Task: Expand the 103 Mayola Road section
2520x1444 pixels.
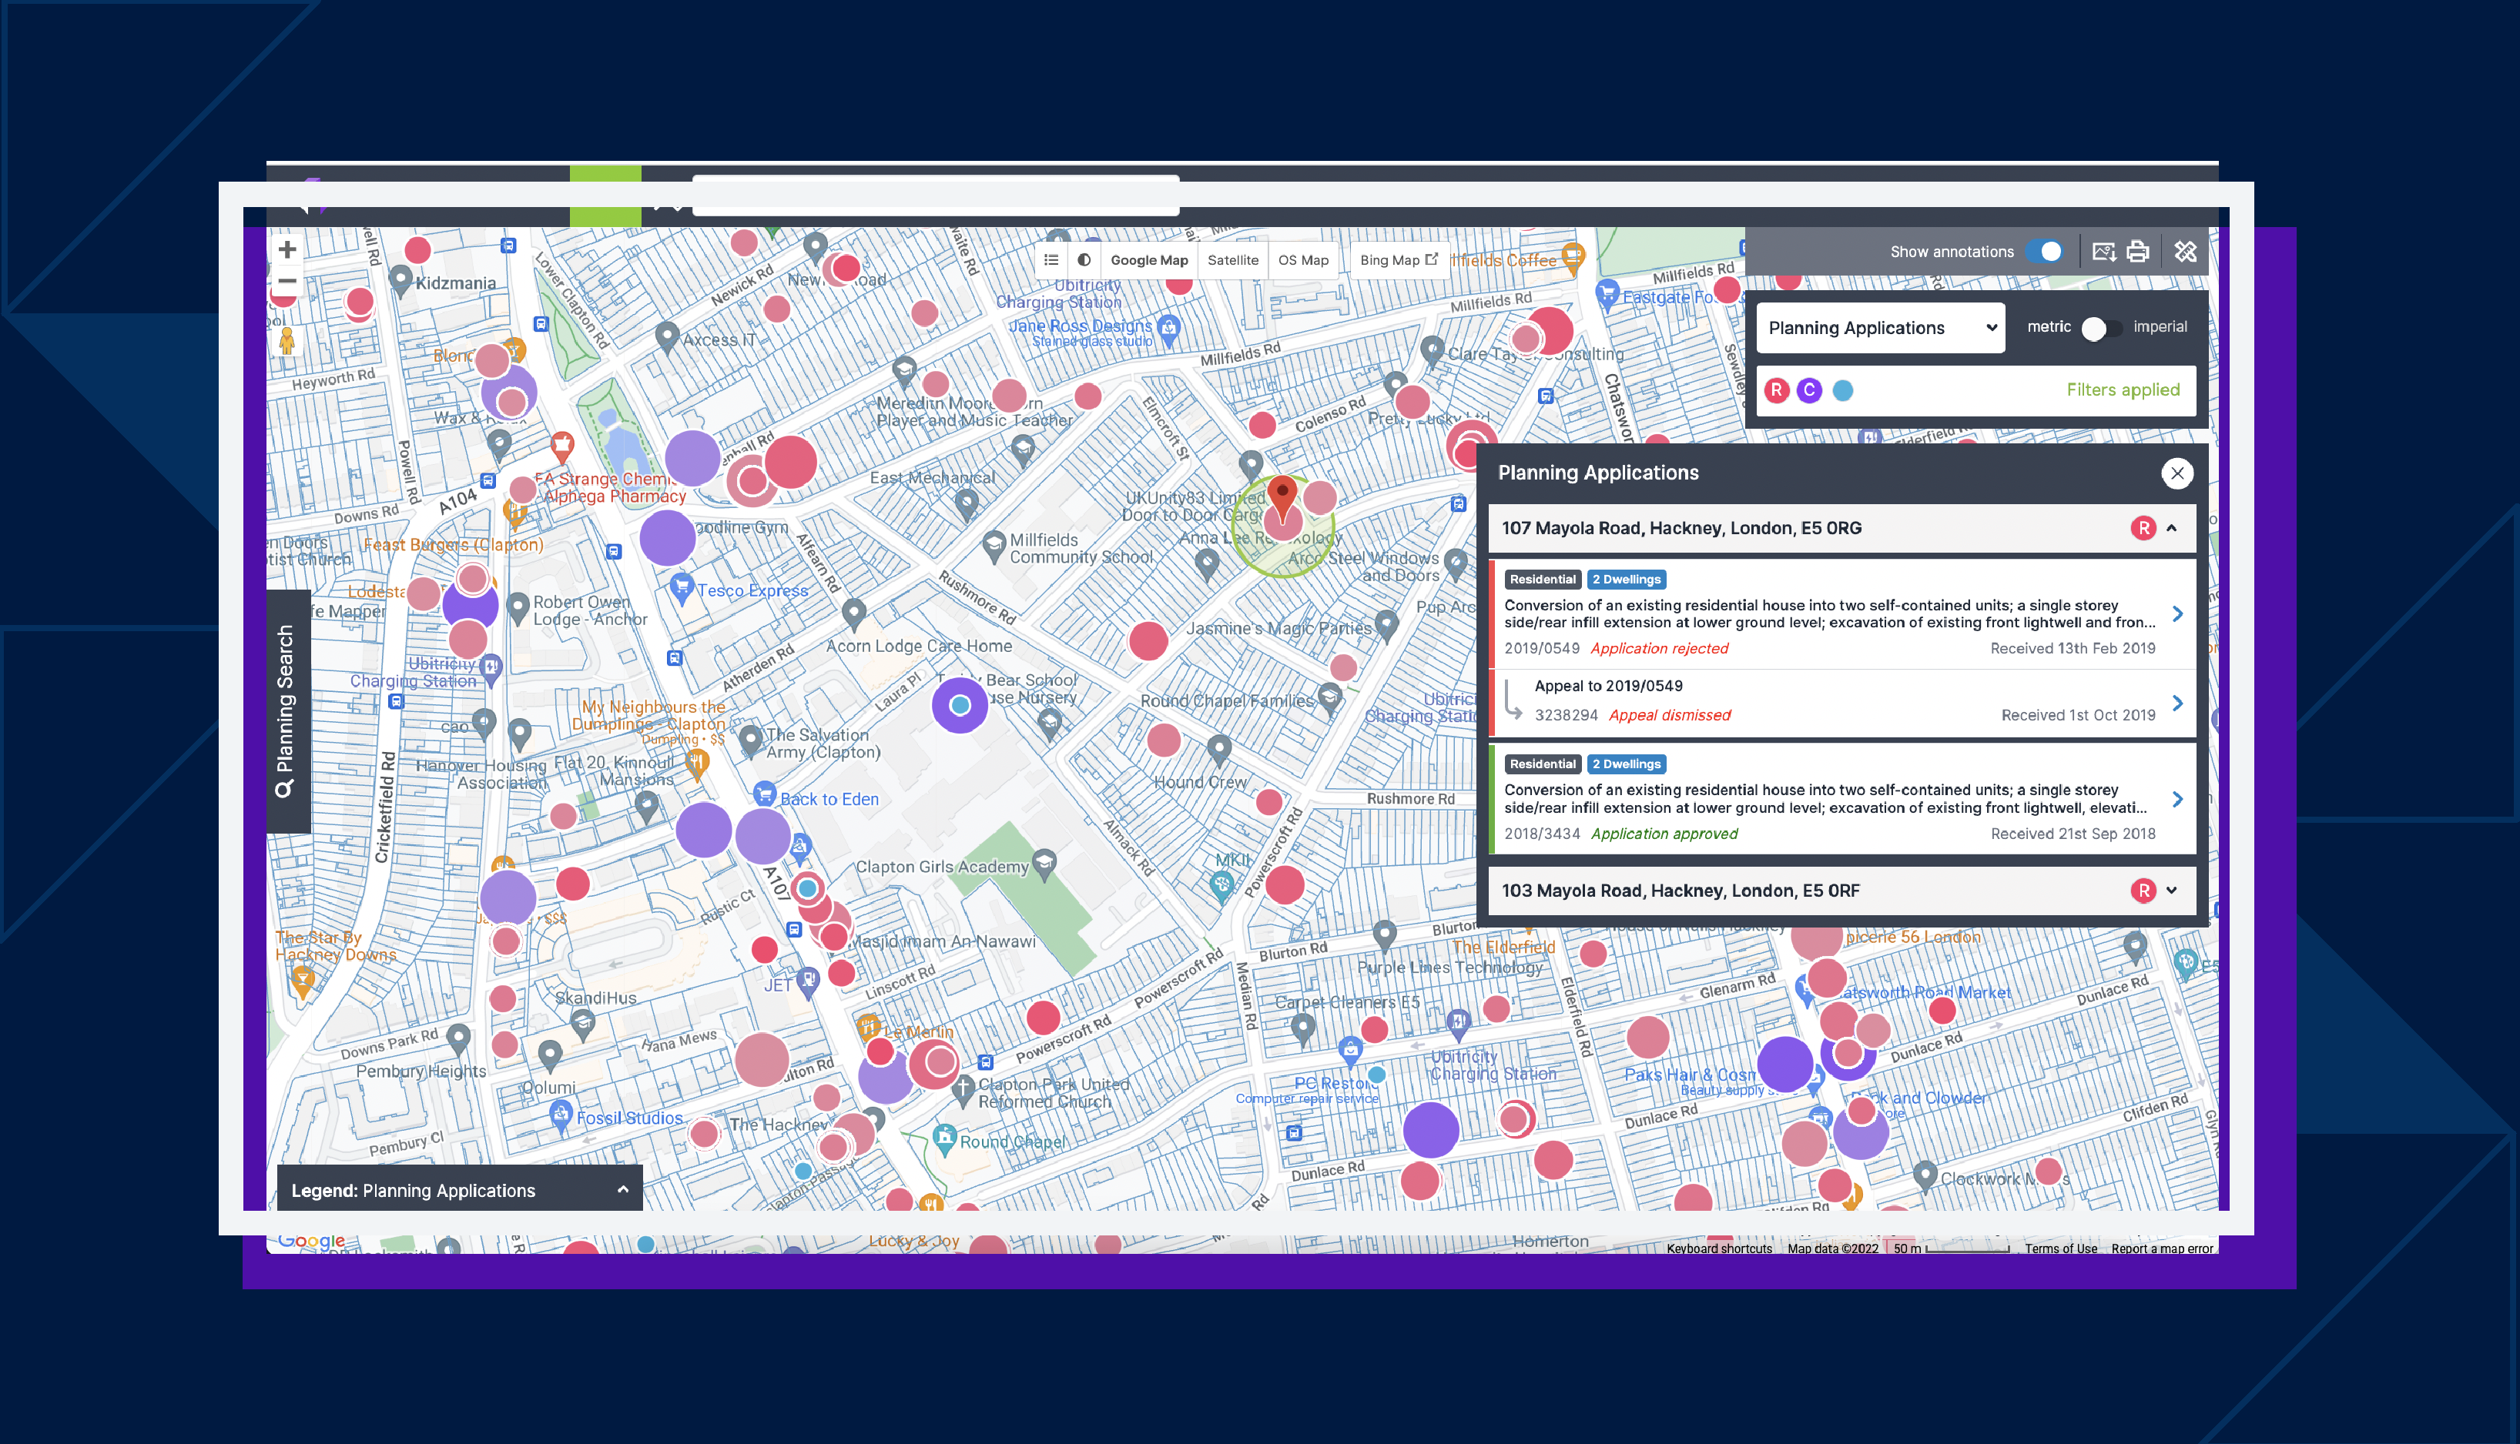Action: 2172,891
